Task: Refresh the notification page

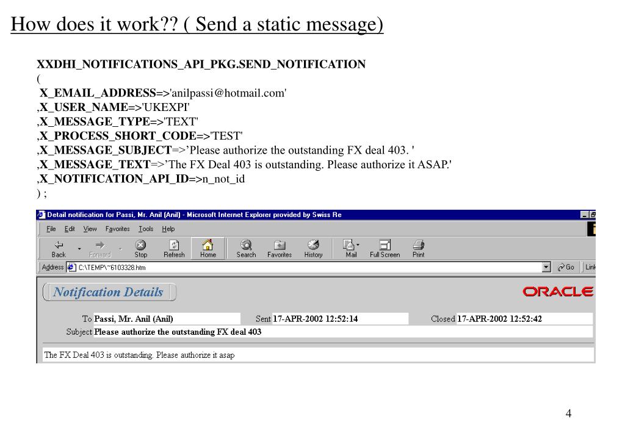Action: click(174, 249)
